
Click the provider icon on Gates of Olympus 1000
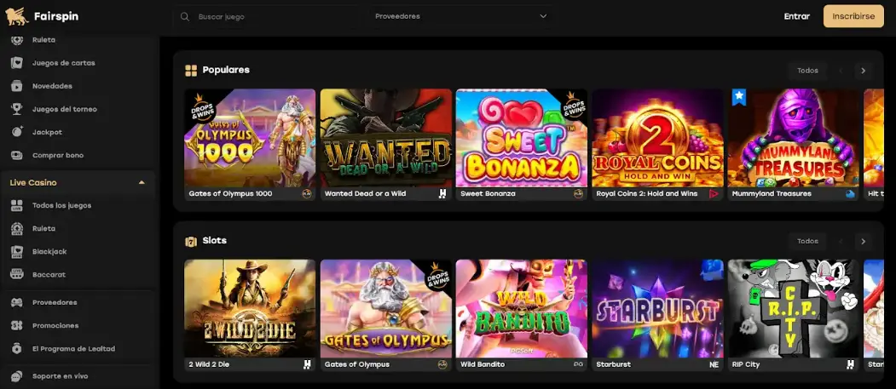click(x=307, y=194)
